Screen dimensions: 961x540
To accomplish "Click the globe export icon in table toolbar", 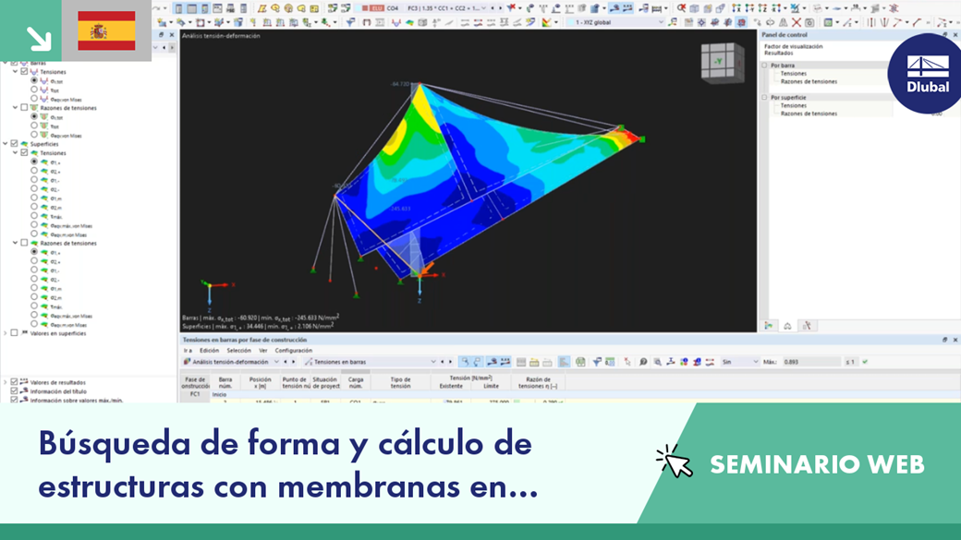I will click(x=580, y=362).
